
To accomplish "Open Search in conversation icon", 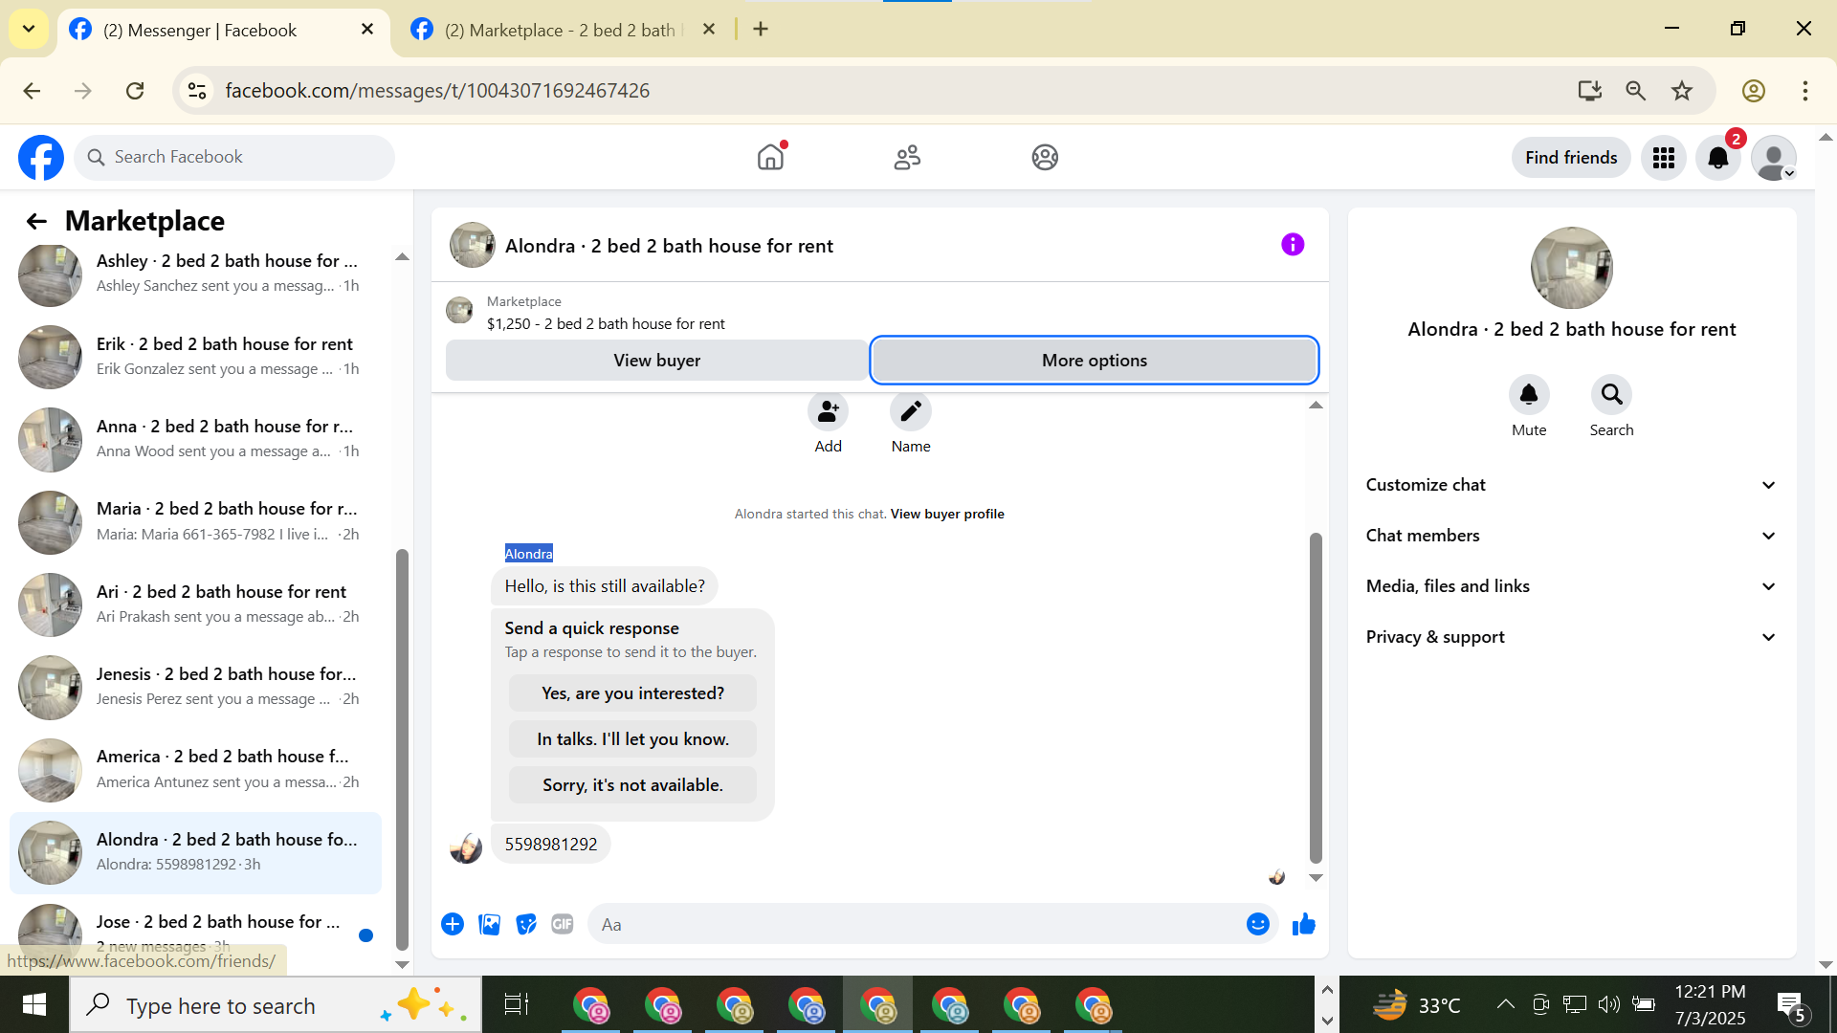I will (x=1611, y=395).
